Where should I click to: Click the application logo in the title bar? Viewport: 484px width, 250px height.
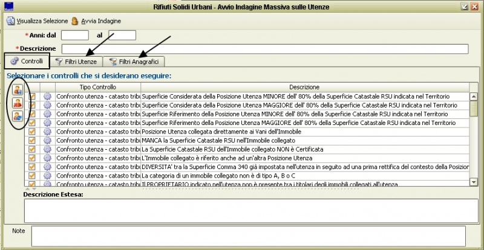9,7
